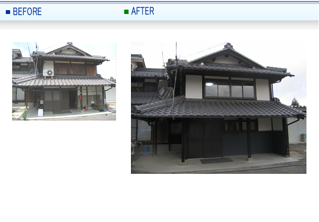Click the green square beside AFTER
This screenshot has height=222, width=319.
click(126, 12)
